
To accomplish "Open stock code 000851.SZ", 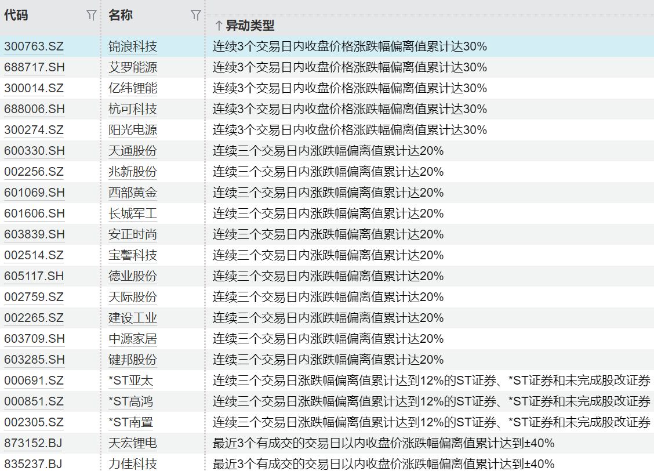I will click(x=34, y=401).
